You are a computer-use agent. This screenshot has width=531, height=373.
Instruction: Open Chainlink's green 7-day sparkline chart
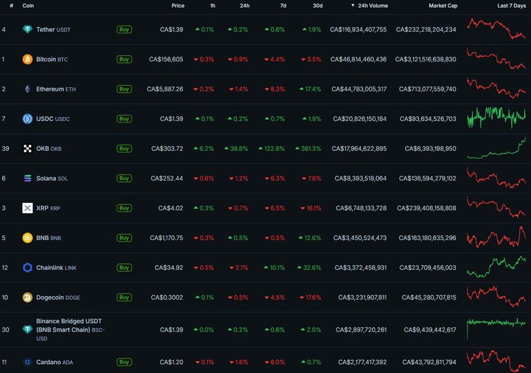496,267
